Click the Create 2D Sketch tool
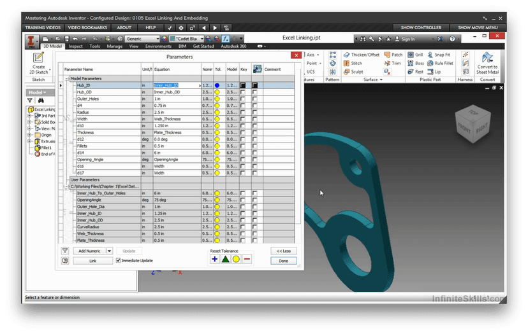The width and height of the screenshot is (528, 334). click(x=38, y=63)
